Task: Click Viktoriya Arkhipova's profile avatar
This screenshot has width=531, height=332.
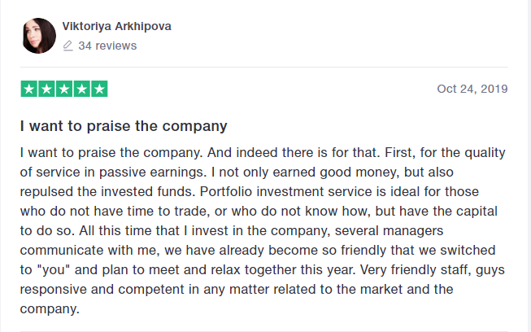Action: click(x=39, y=36)
